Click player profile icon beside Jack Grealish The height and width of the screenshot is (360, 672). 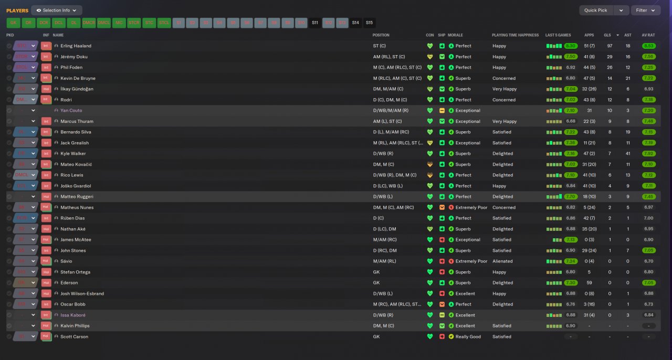click(x=56, y=143)
